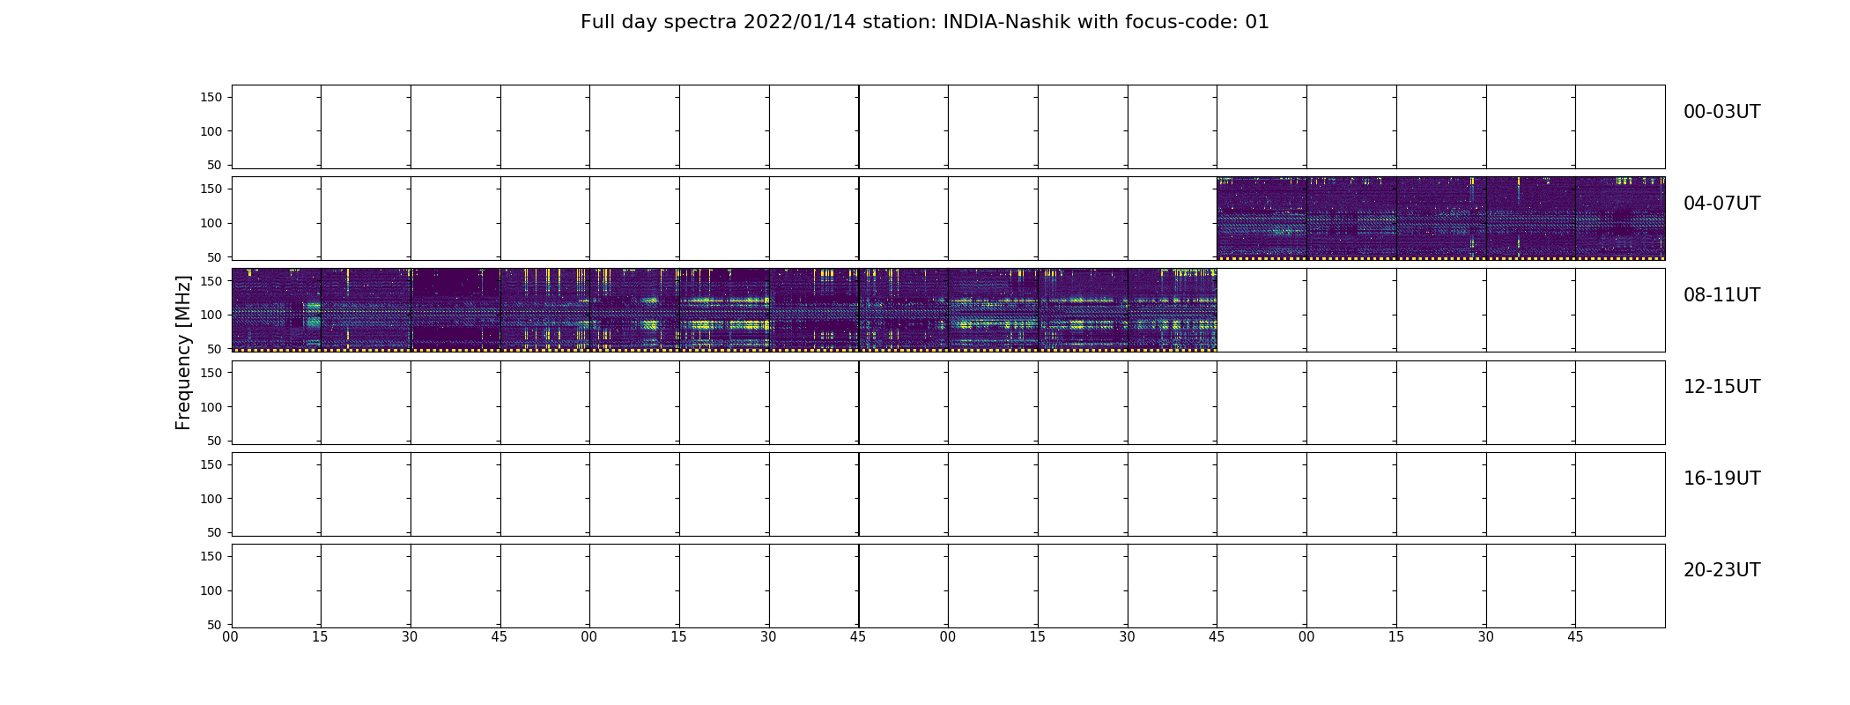
Task: Click the 150 tick on the 16-19UT axis
Action: (x=211, y=464)
